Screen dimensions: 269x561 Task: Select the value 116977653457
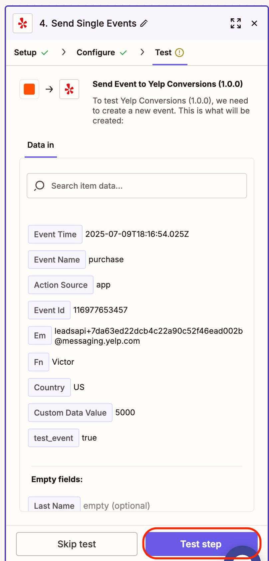click(x=101, y=310)
